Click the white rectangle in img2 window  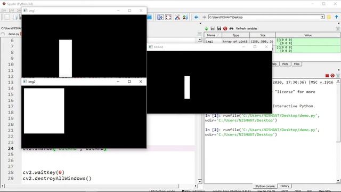point(44,111)
